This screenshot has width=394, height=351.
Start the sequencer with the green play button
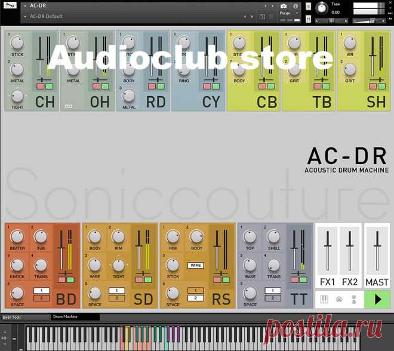[377, 299]
